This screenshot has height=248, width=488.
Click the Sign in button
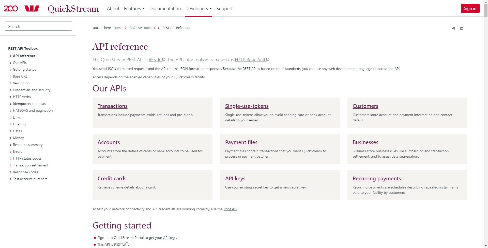coord(470,8)
